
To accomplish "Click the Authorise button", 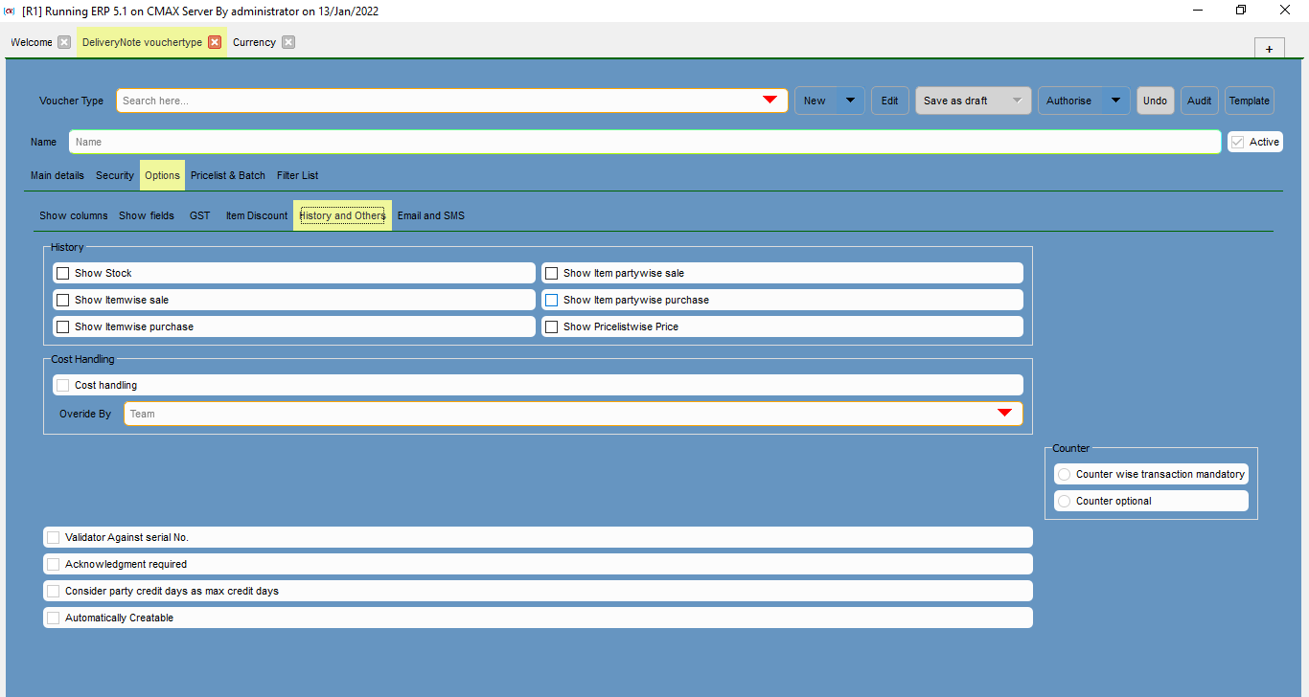I will 1069,101.
